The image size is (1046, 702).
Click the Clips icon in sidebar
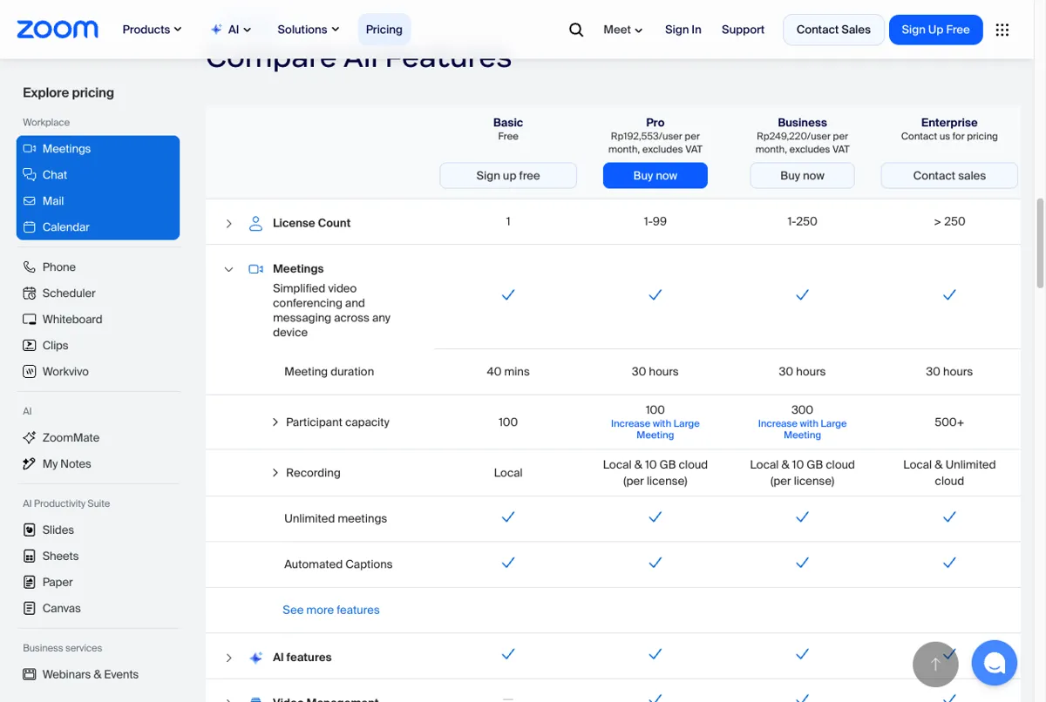click(30, 346)
